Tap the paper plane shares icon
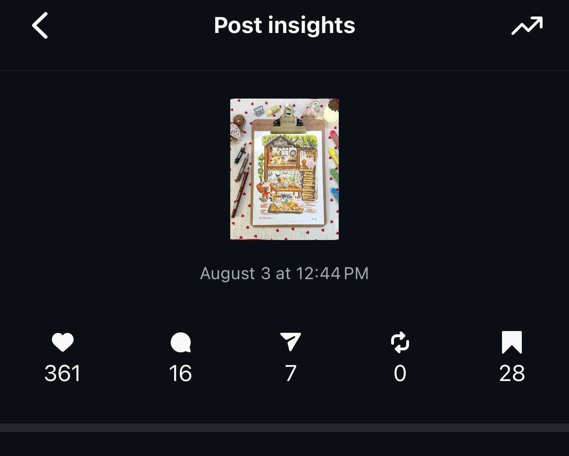569x456 pixels. (x=291, y=342)
